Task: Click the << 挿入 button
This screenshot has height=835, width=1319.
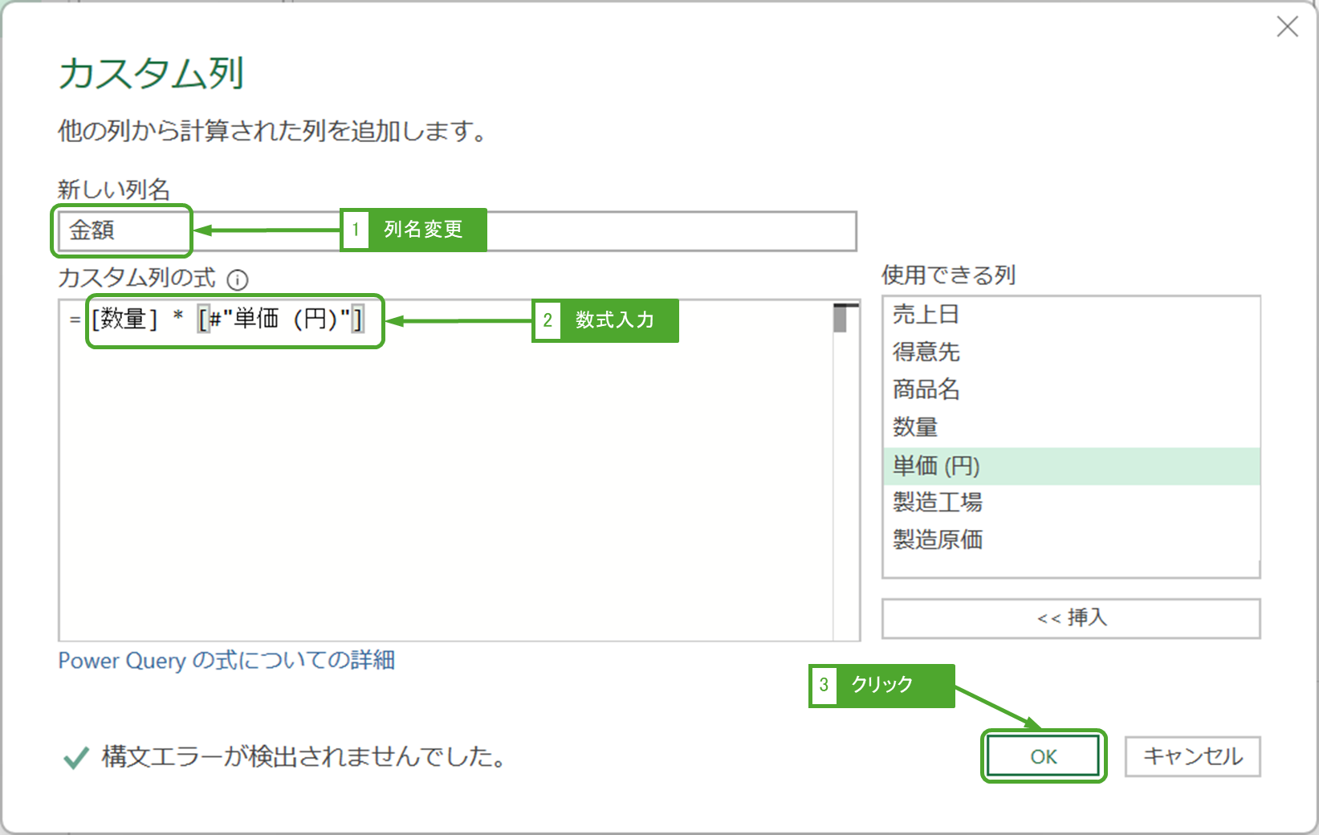Action: click(1071, 618)
